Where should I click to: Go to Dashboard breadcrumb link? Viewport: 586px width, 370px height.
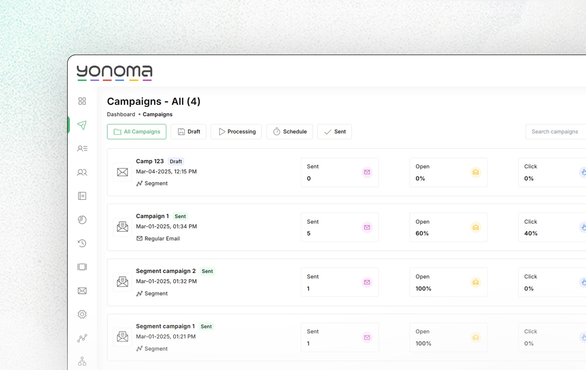click(x=121, y=114)
